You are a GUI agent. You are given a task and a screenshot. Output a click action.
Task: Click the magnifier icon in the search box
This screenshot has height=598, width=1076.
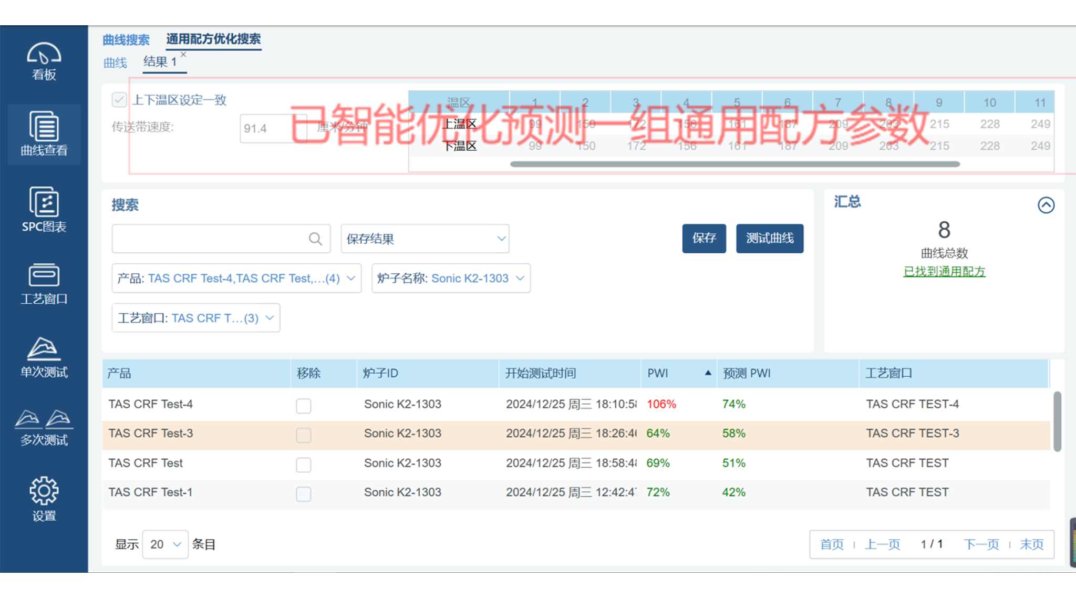click(x=315, y=239)
